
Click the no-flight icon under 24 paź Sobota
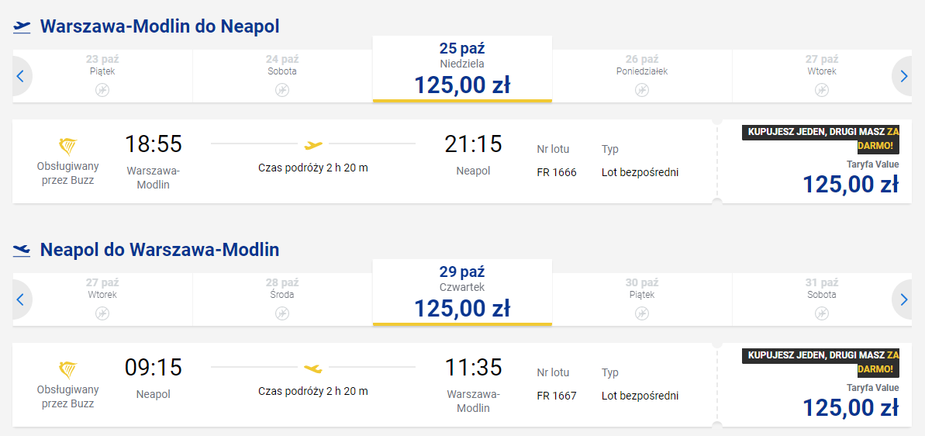[x=282, y=90]
